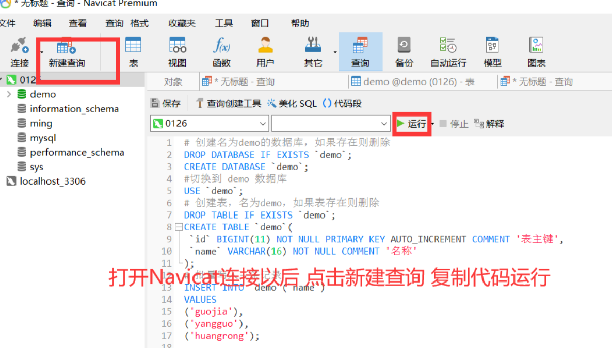Open the 自动运行 (Automation) icon
This screenshot has height=348, width=612.
pyautogui.click(x=448, y=52)
